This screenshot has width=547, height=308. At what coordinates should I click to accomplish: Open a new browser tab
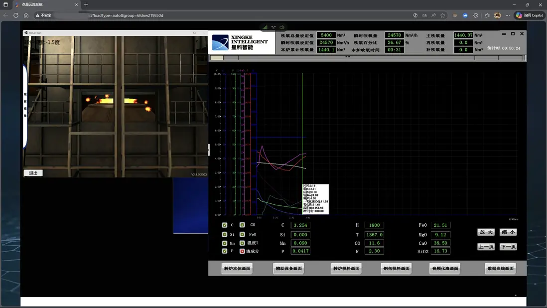86,4
